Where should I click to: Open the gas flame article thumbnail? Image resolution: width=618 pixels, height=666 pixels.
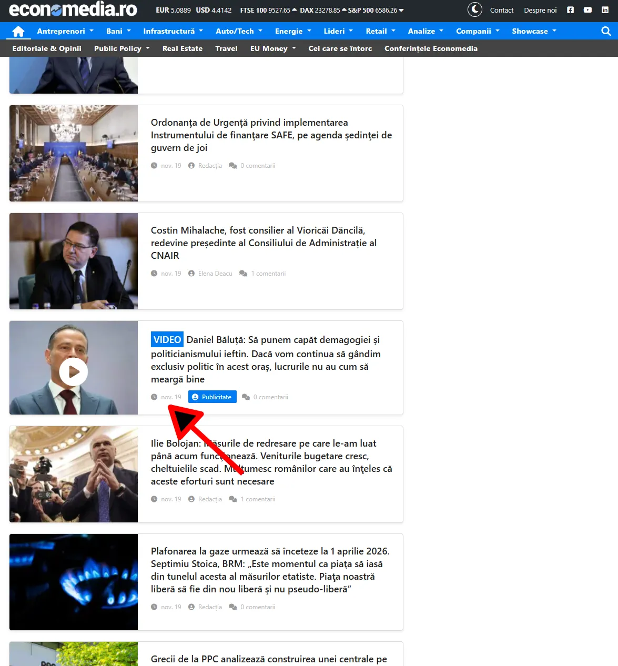74,582
